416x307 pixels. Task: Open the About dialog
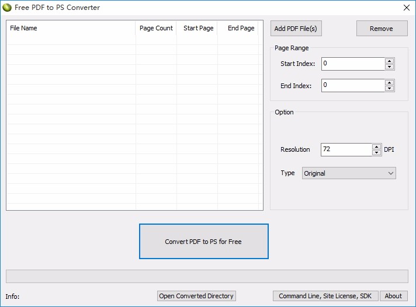click(394, 296)
